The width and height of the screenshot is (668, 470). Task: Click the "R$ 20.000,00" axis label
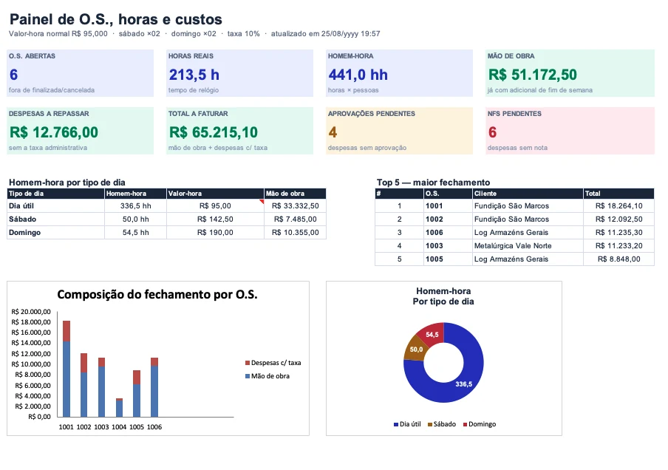(31, 312)
